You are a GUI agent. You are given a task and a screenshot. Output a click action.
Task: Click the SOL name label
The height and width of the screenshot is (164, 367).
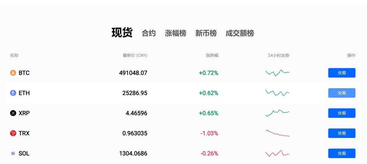pos(24,153)
